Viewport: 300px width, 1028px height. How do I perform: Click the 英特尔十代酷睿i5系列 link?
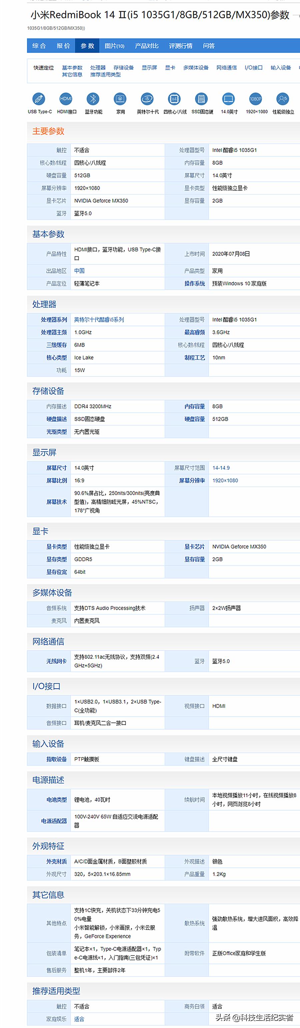pos(99,320)
